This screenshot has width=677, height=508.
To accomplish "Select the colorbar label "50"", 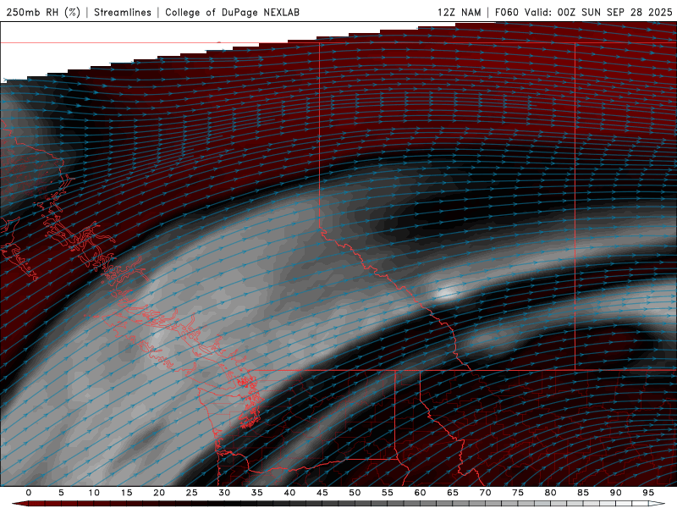I will [355, 493].
